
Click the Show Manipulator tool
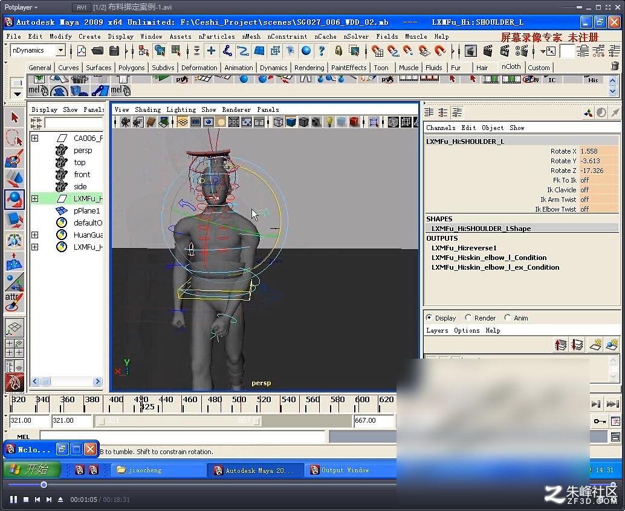coord(15,282)
